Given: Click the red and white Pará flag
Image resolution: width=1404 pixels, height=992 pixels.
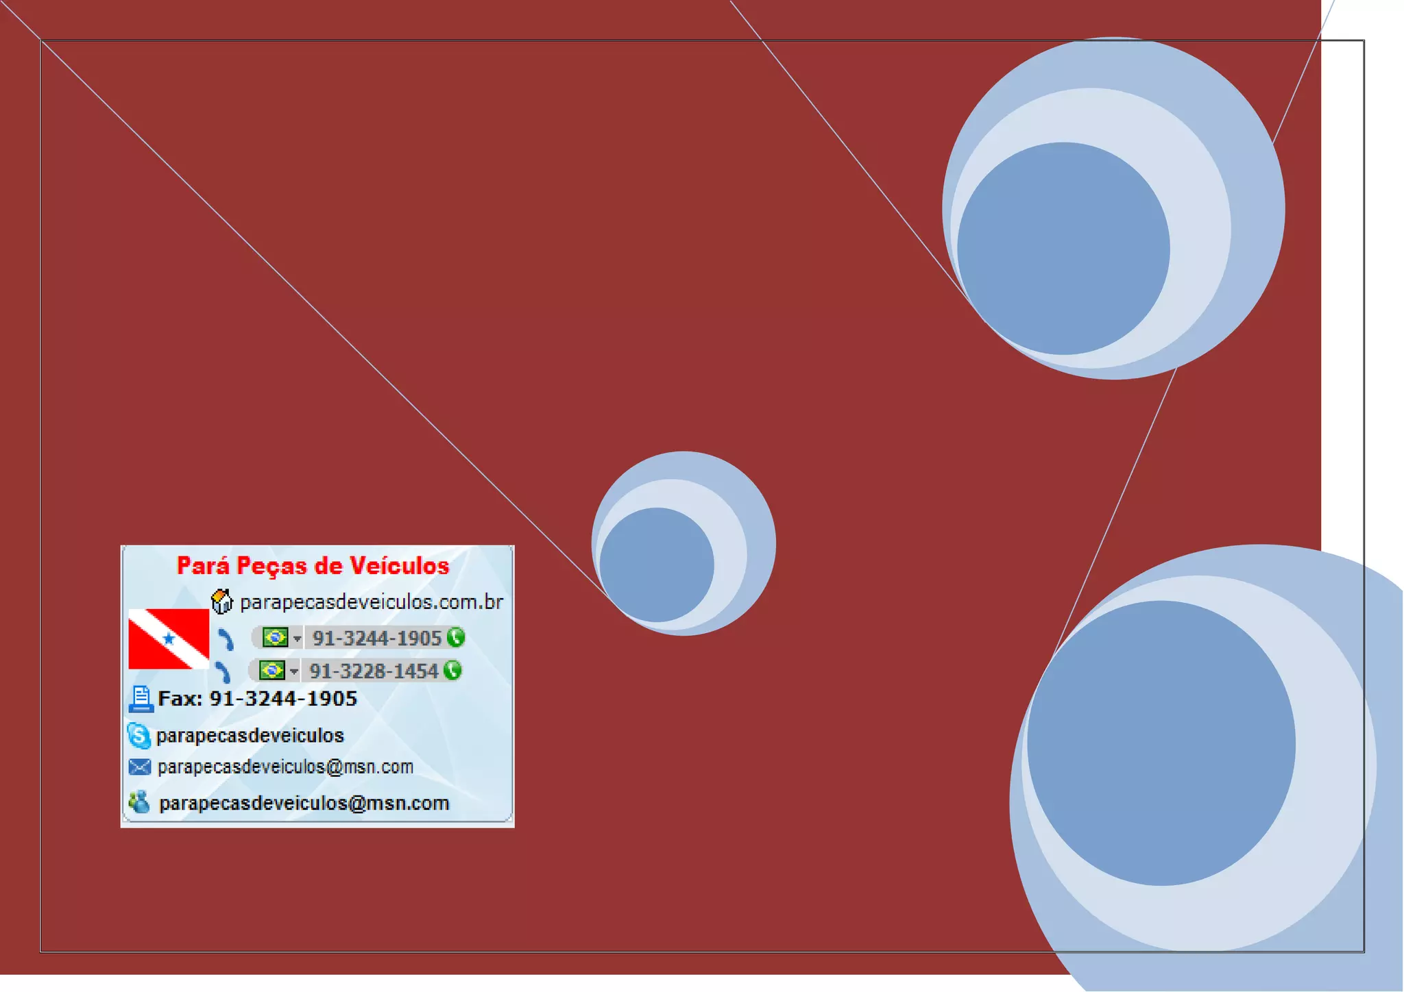Looking at the screenshot, I should coord(169,638).
